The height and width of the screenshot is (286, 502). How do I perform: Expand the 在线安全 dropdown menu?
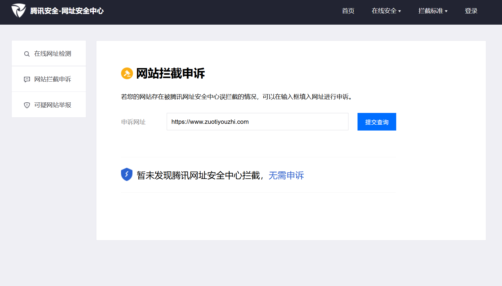pos(386,11)
